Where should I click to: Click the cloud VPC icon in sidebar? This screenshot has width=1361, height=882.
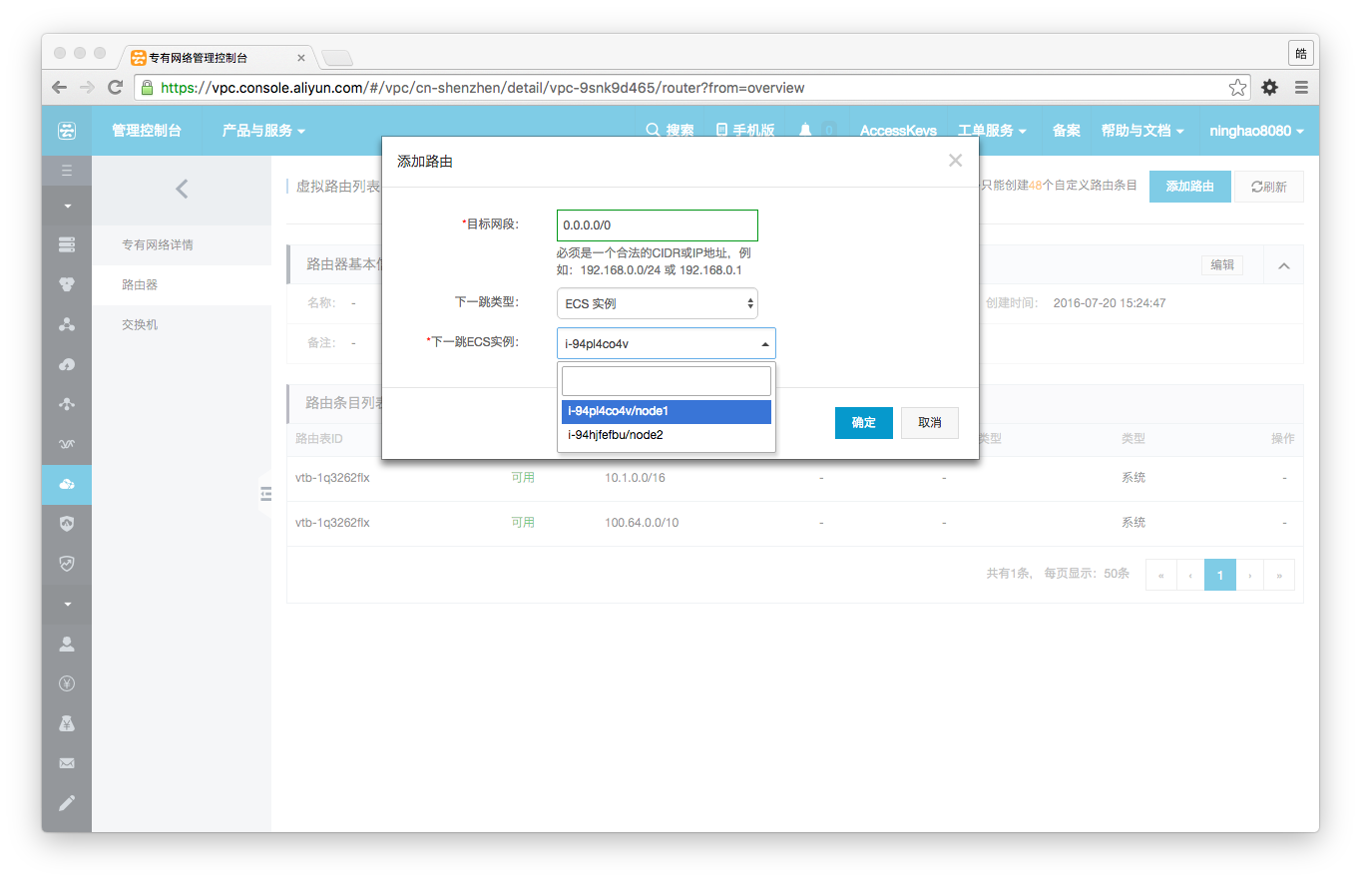click(67, 484)
